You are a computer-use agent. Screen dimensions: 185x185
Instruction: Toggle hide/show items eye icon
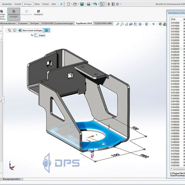coord(153,24)
